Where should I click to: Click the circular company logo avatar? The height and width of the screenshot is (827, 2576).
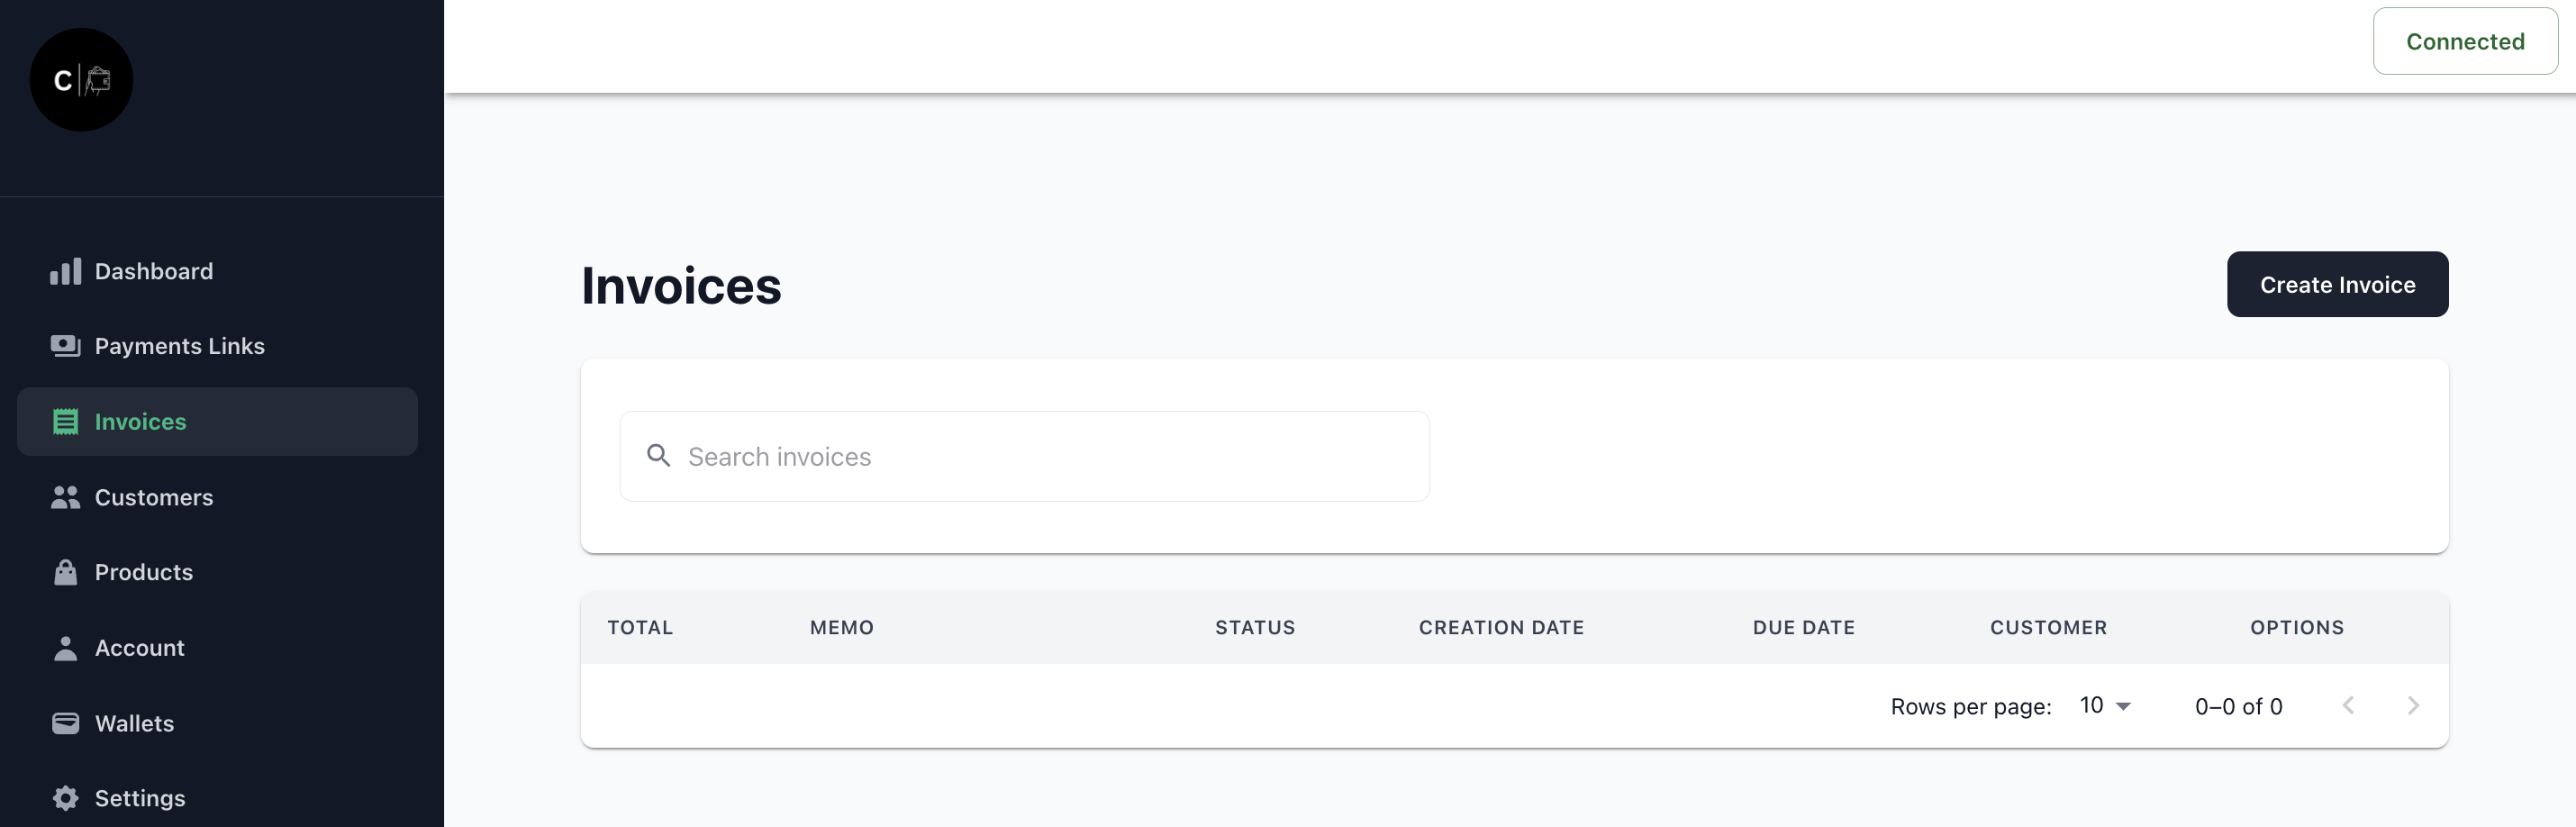pyautogui.click(x=81, y=80)
